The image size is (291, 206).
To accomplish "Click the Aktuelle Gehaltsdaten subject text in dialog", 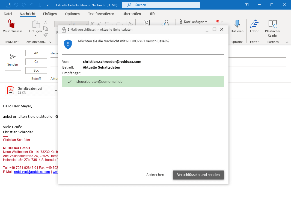I will pyautogui.click(x=101, y=67).
